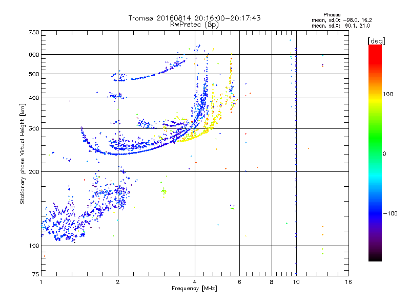Click the 'Phases' heading at top right
Viewport: 410px width, 307px height.
(332, 15)
